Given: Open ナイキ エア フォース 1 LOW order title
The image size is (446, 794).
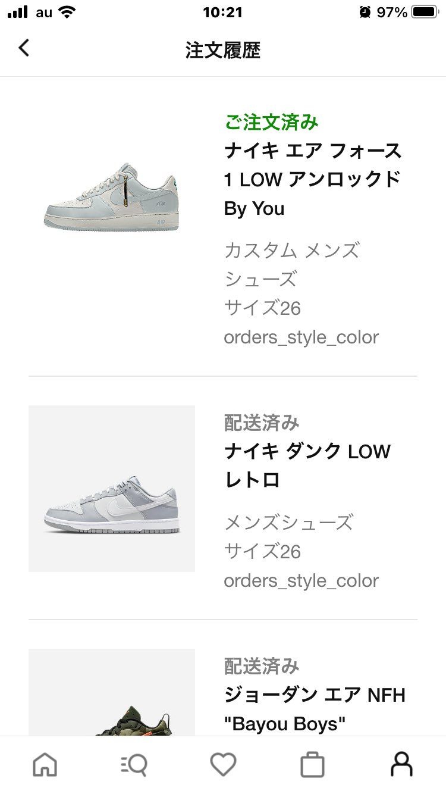Looking at the screenshot, I should pyautogui.click(x=313, y=180).
